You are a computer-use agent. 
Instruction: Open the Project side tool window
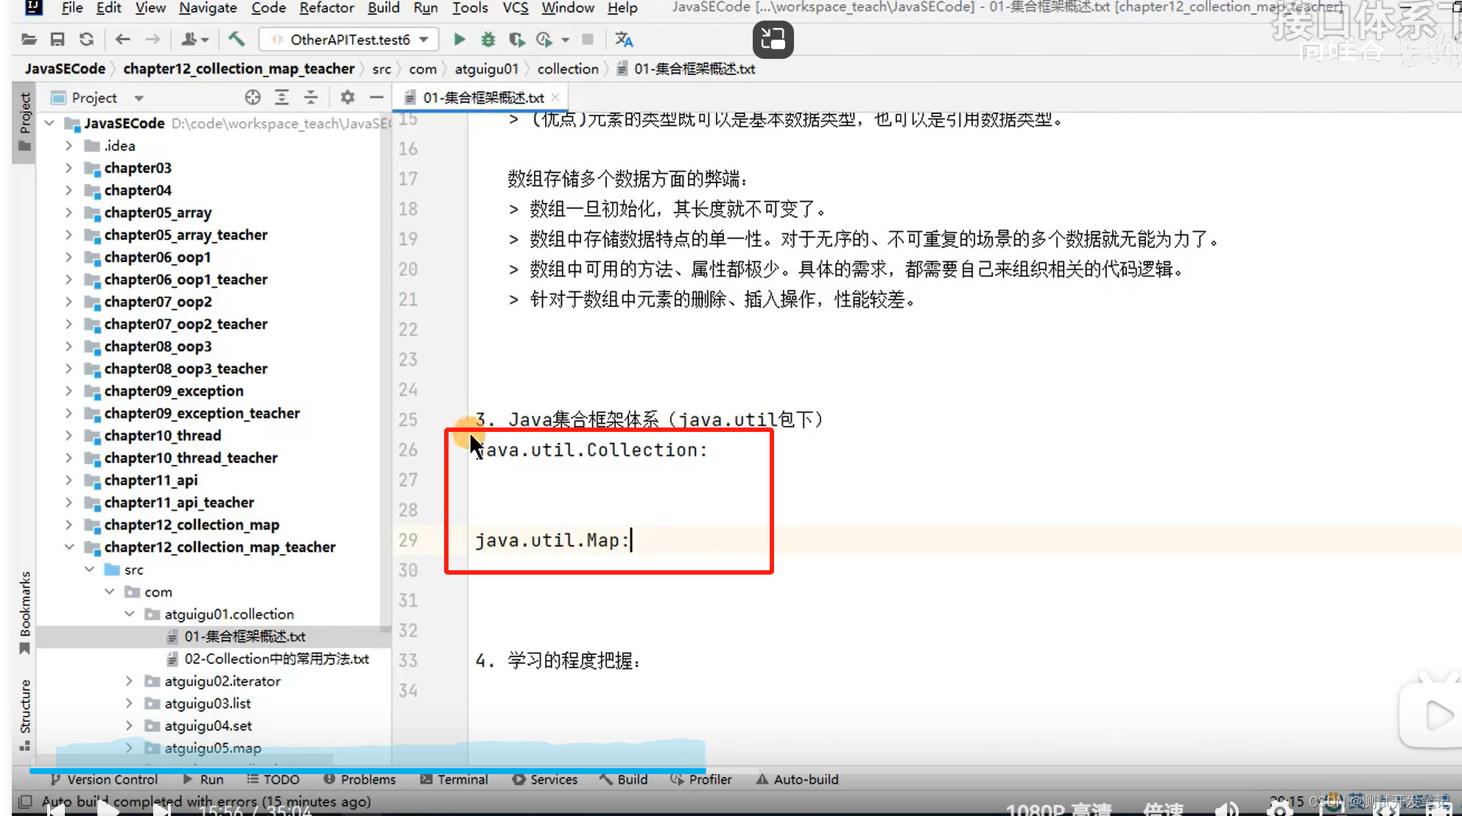pyautogui.click(x=24, y=121)
